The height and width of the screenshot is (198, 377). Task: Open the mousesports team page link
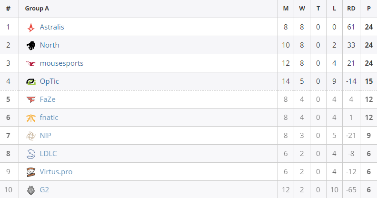pos(61,63)
